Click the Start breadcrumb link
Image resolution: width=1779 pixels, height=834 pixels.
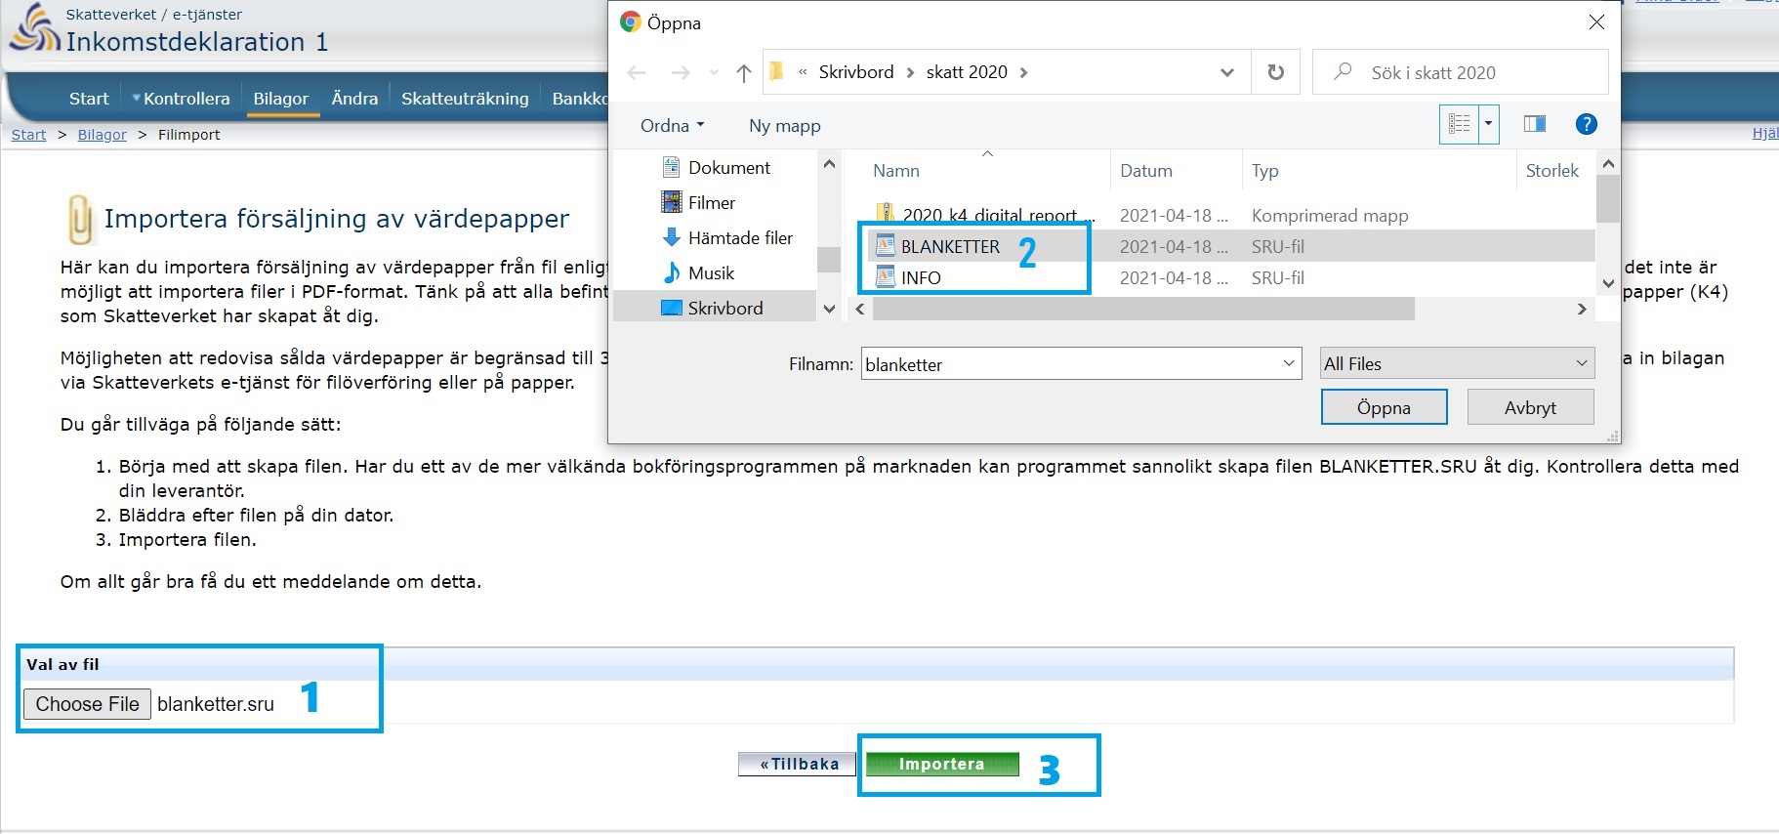28,135
